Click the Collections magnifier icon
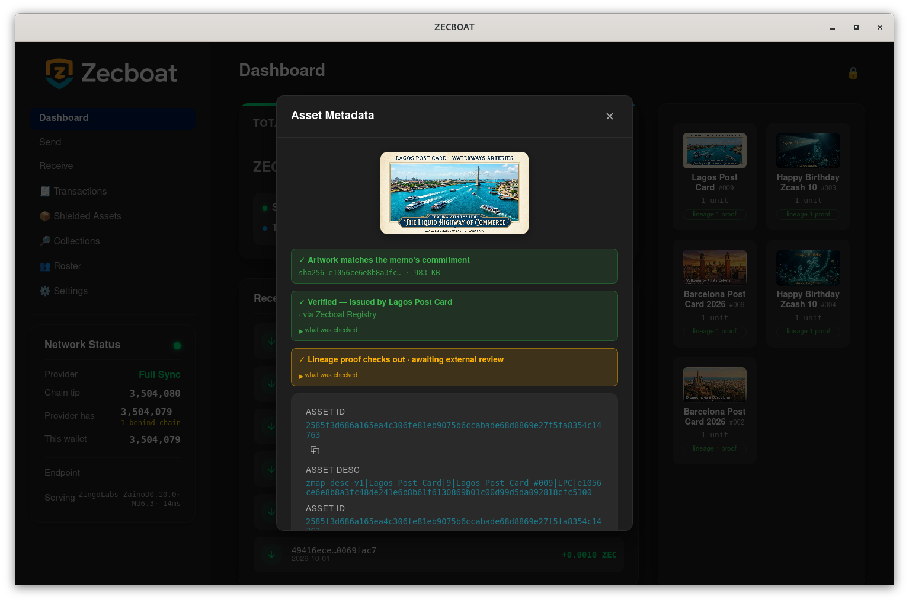The width and height of the screenshot is (909, 602). 45,241
